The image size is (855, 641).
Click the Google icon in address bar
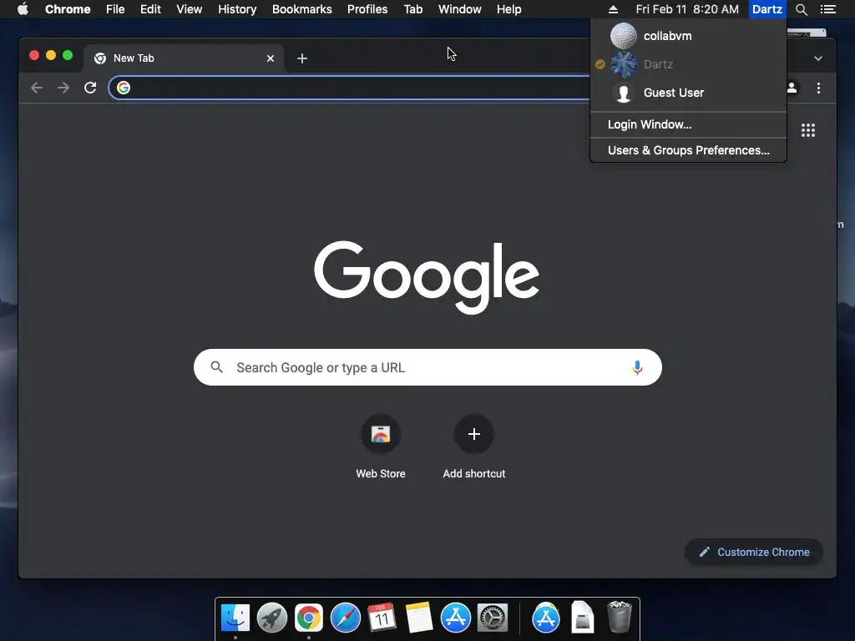point(124,88)
